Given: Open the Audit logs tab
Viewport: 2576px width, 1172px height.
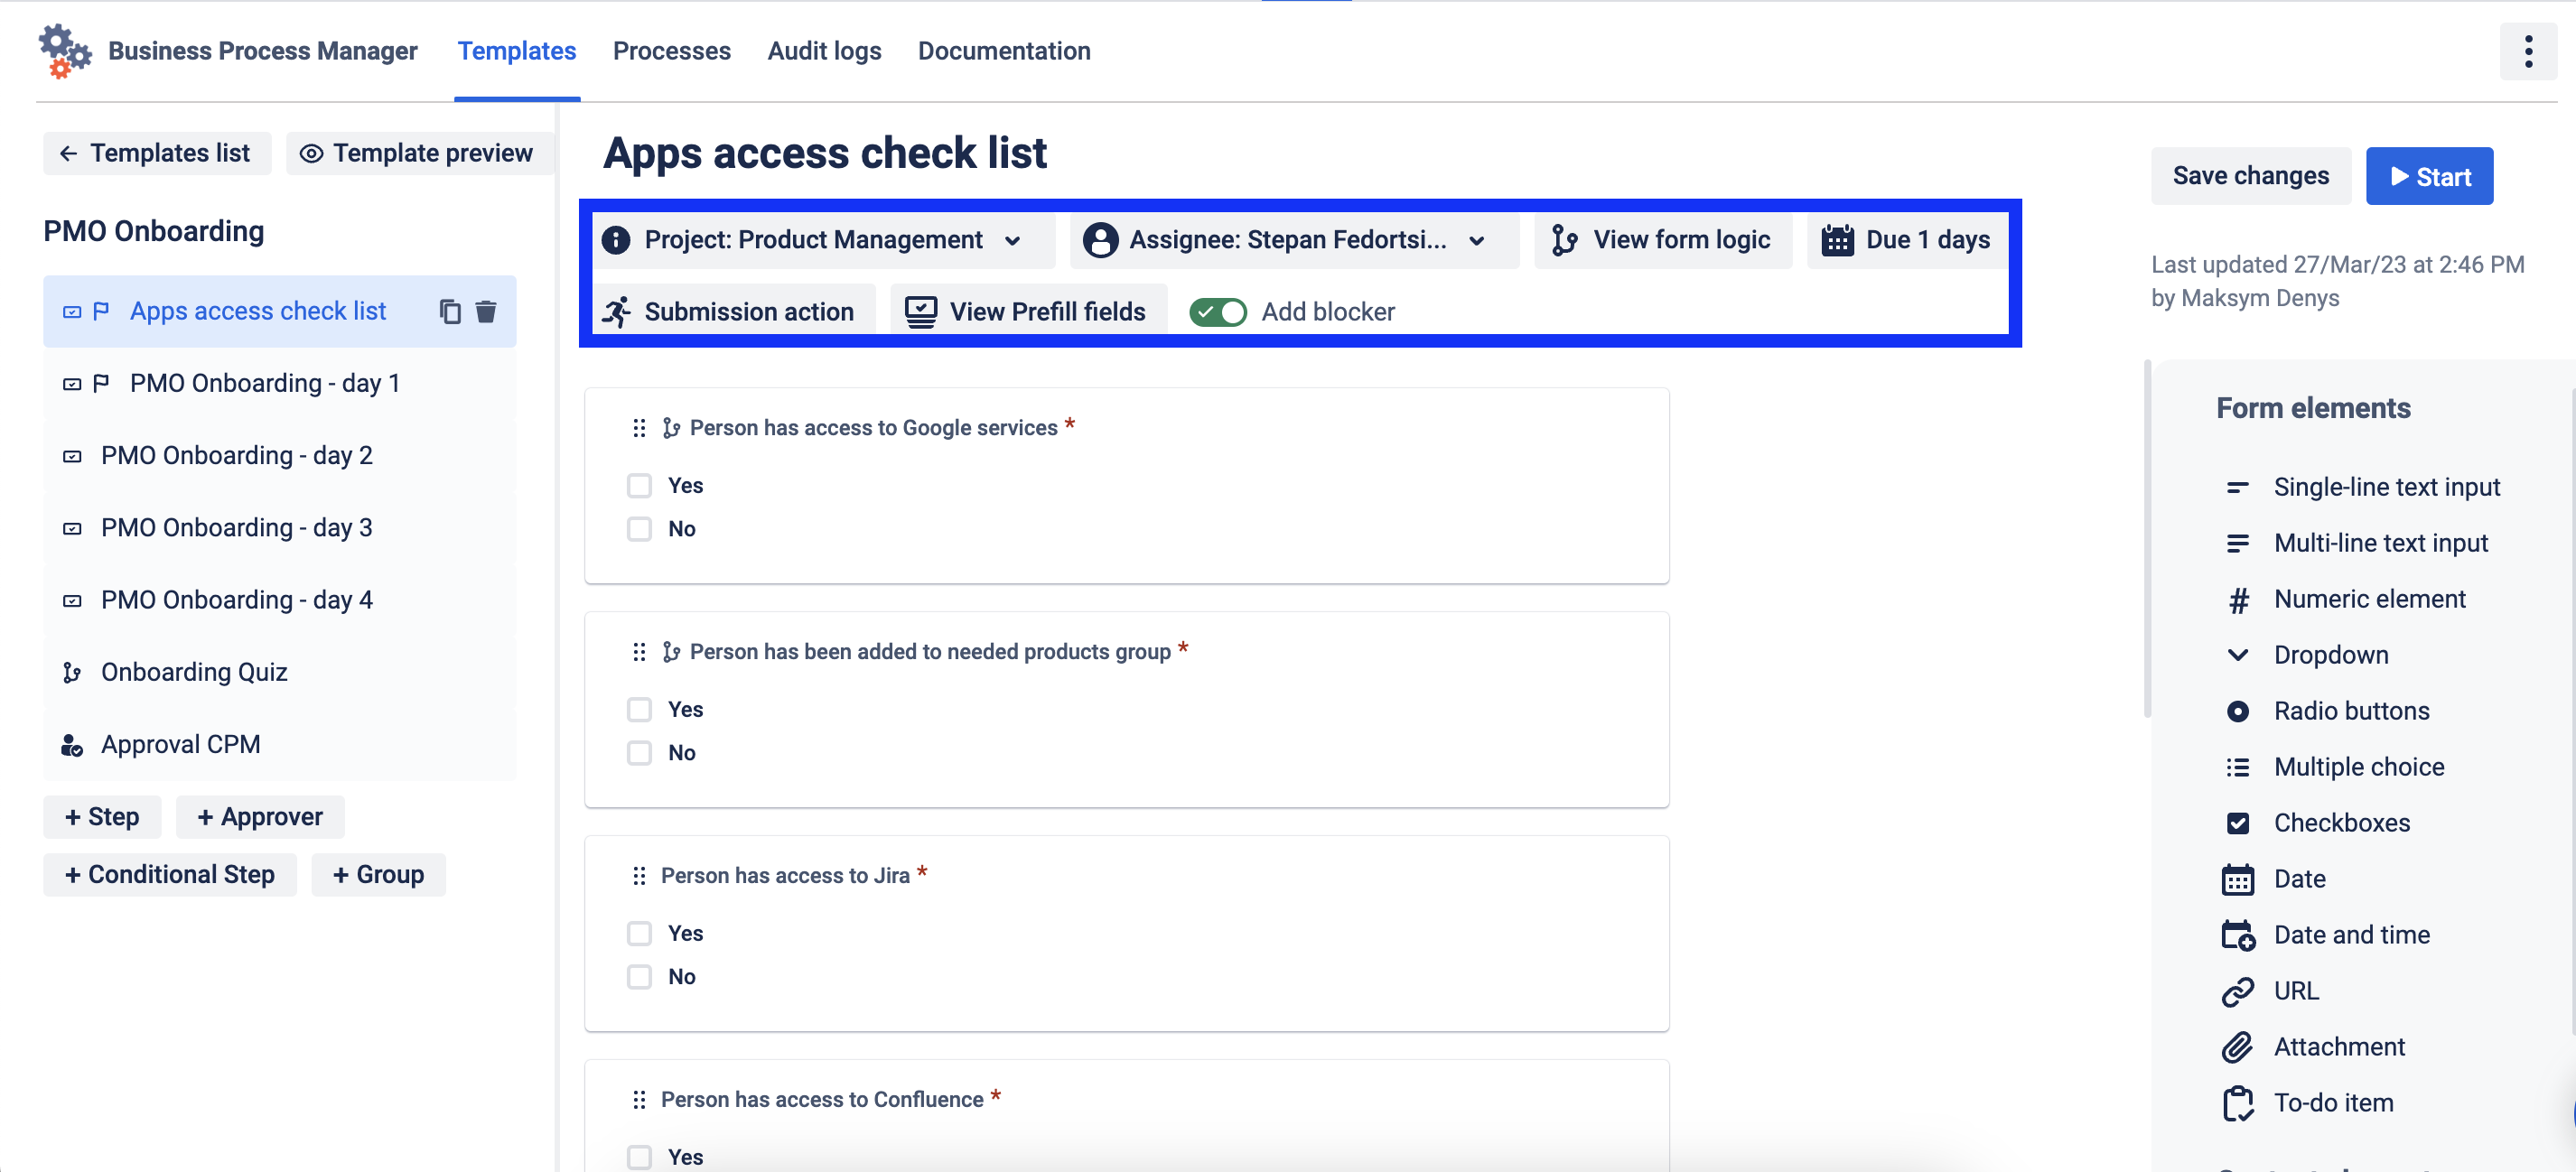Looking at the screenshot, I should coord(824,51).
